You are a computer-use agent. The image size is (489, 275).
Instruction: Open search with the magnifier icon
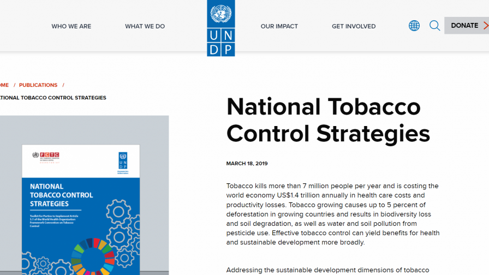pos(434,26)
